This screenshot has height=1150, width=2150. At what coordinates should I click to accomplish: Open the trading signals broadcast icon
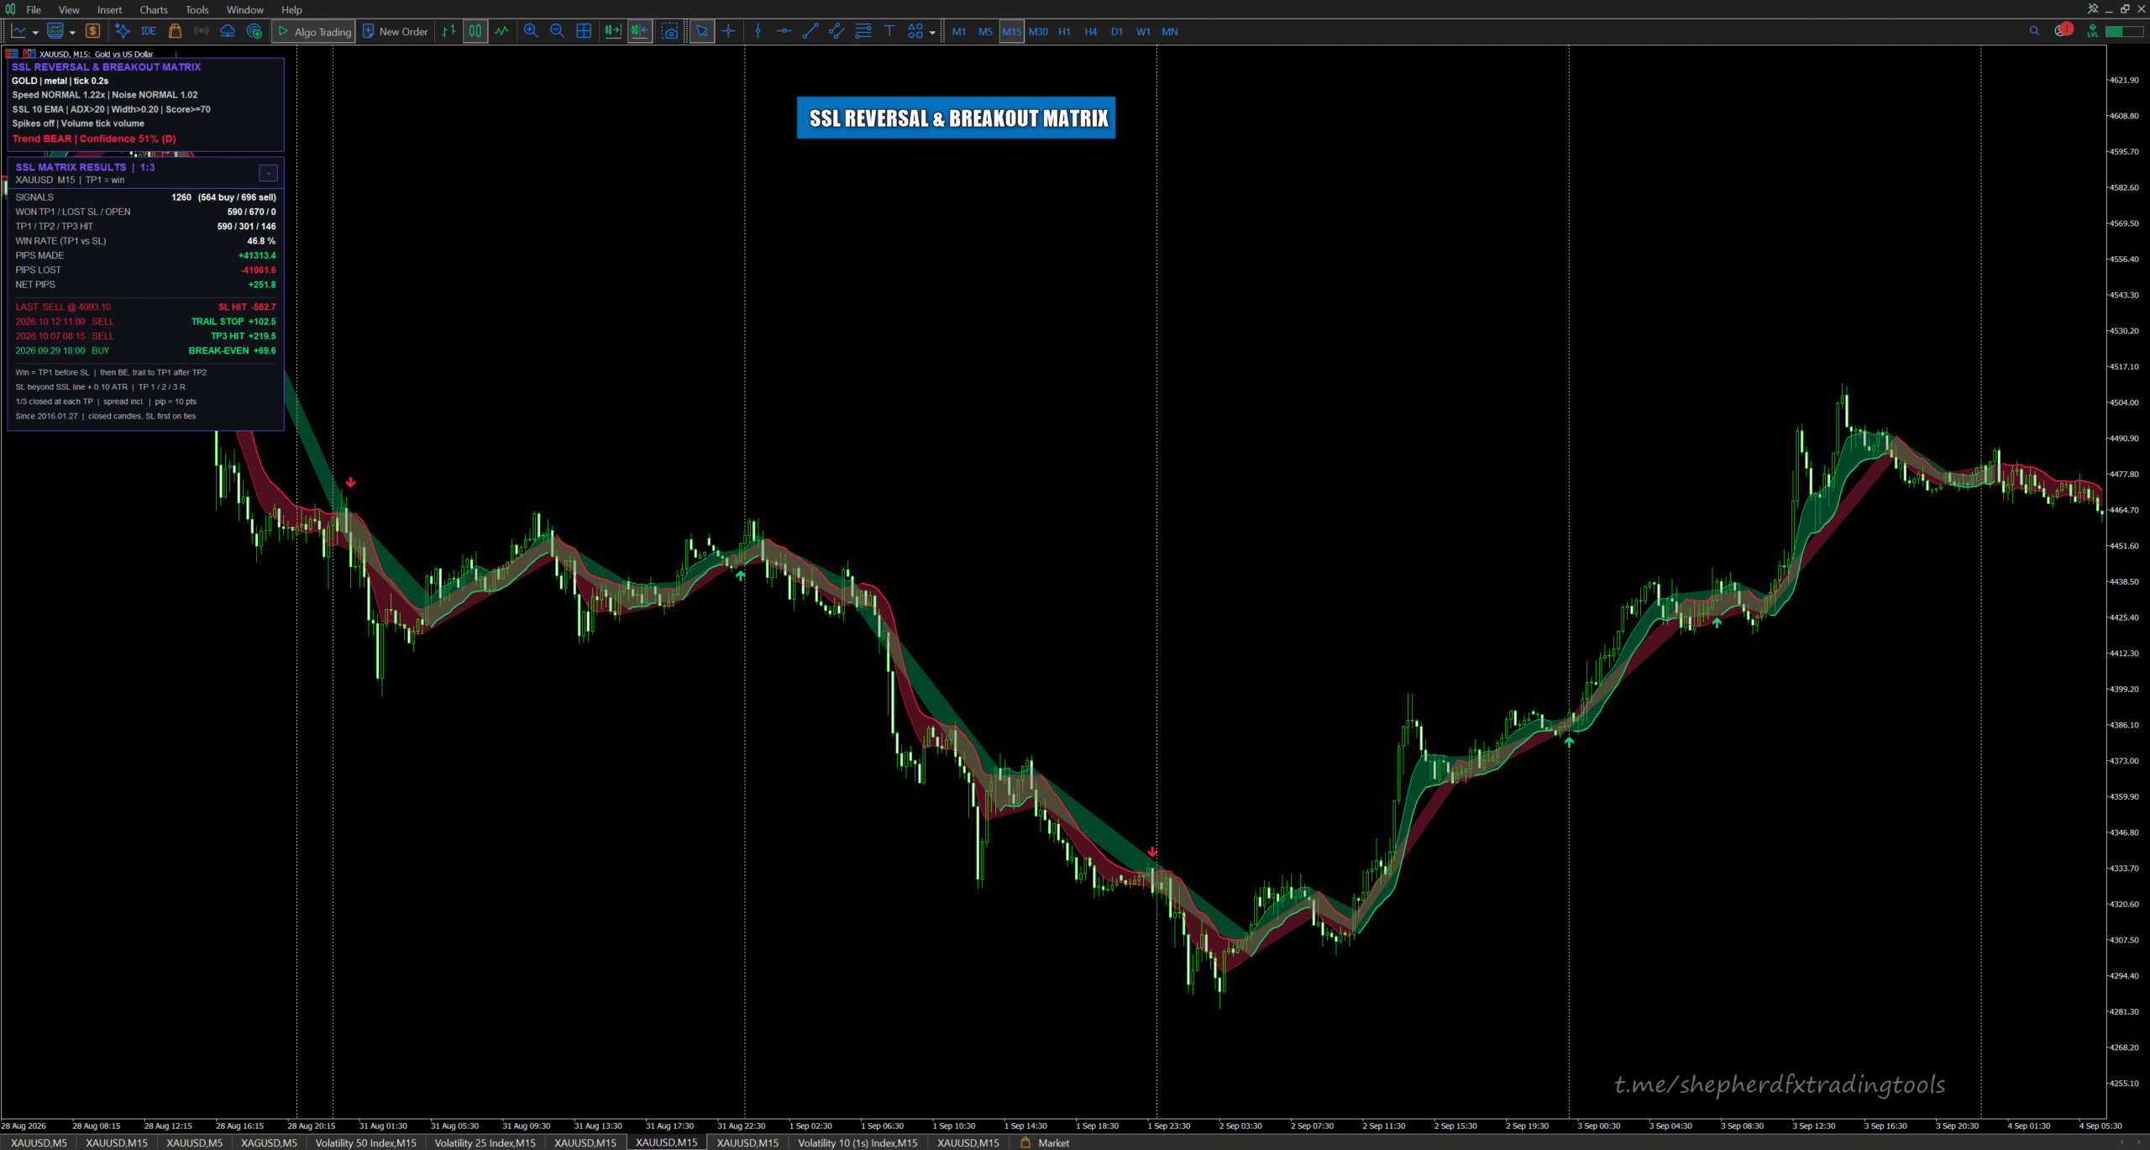click(202, 31)
